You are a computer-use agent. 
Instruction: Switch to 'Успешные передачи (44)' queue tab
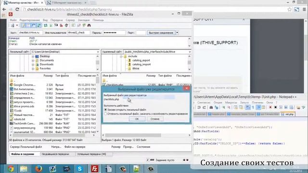(x=91, y=154)
